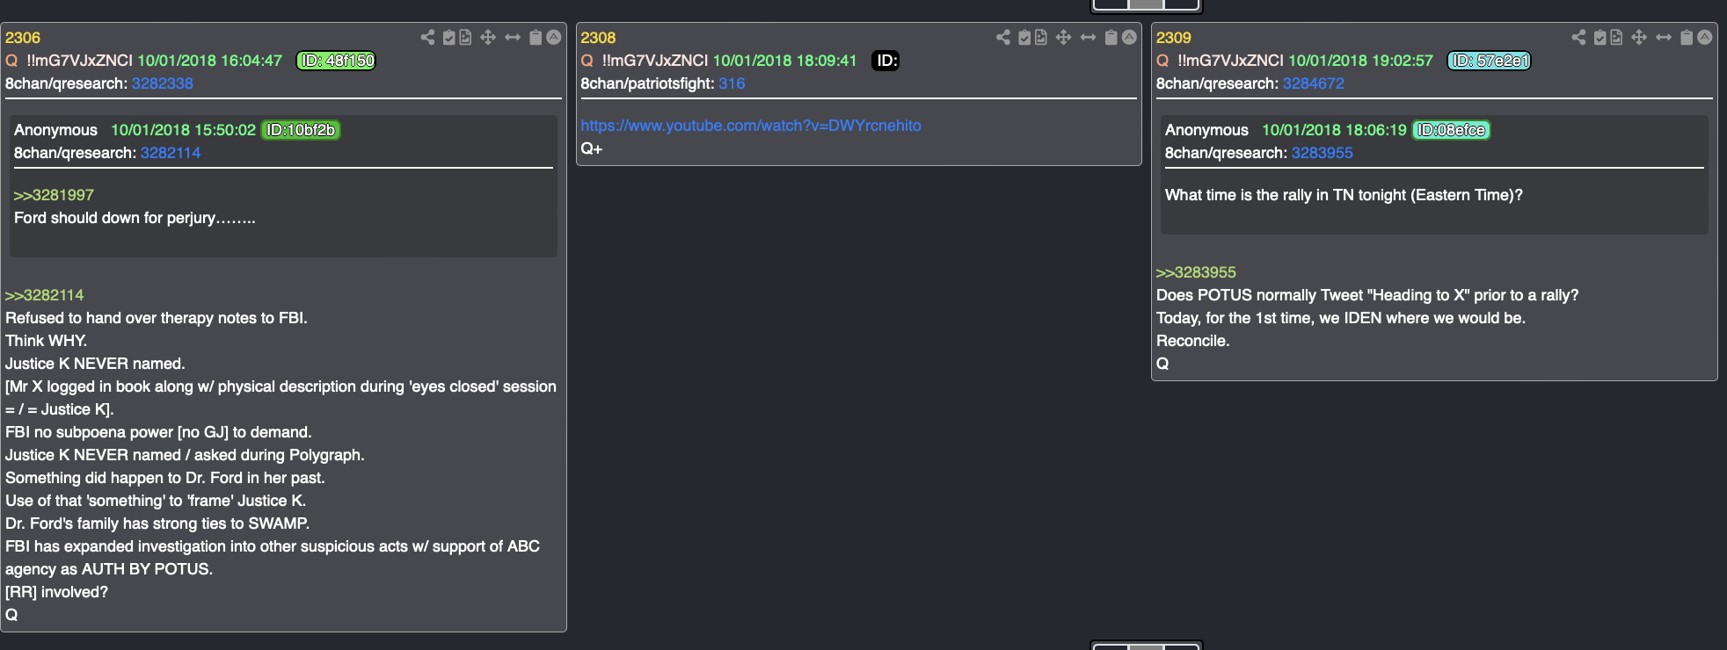Click timestamp 10/01/2018 18:09:41
The image size is (1727, 650).
coord(785,61)
